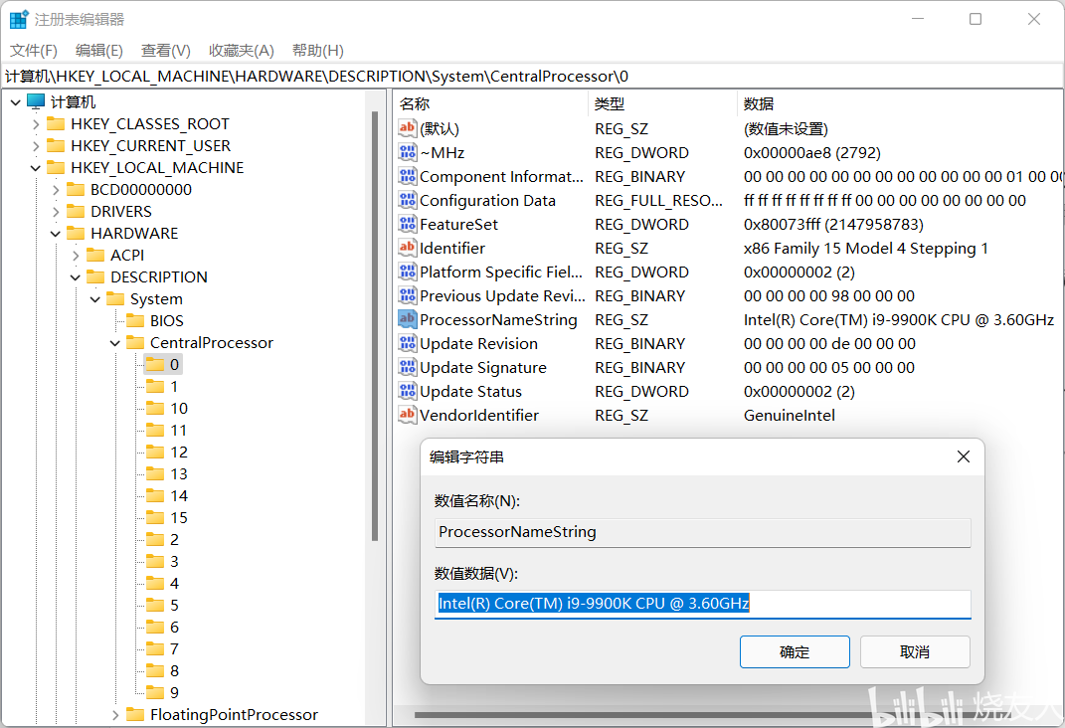Open the 编辑(E) menu
Image resolution: width=1065 pixels, height=728 pixels.
(x=99, y=51)
